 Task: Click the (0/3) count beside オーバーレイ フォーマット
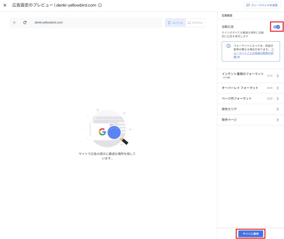pos(270,88)
